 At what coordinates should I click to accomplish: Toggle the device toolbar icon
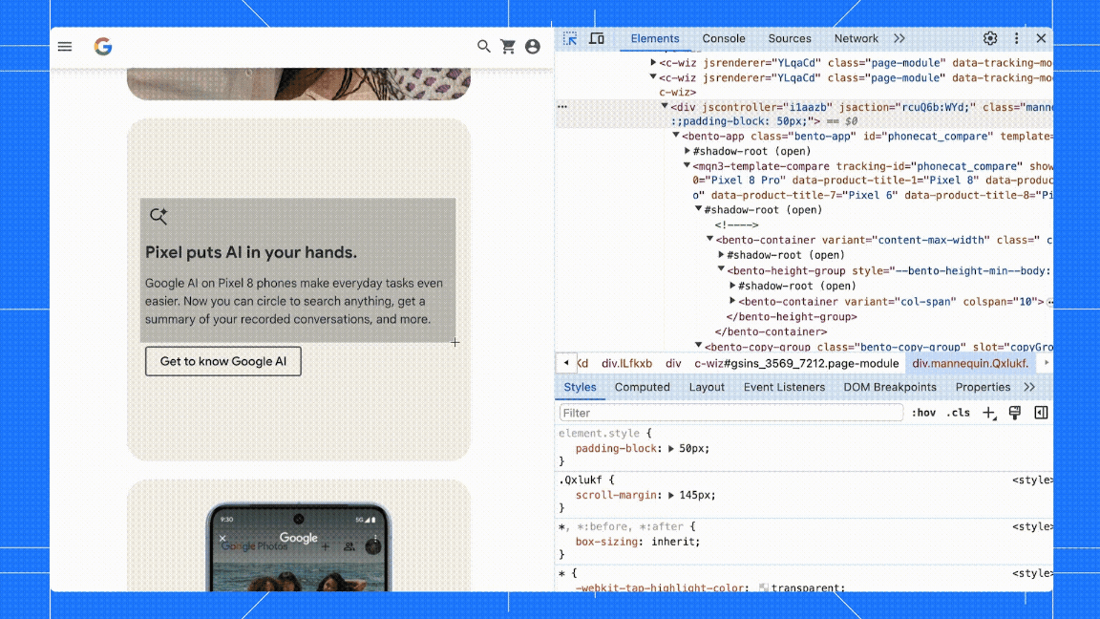point(597,38)
